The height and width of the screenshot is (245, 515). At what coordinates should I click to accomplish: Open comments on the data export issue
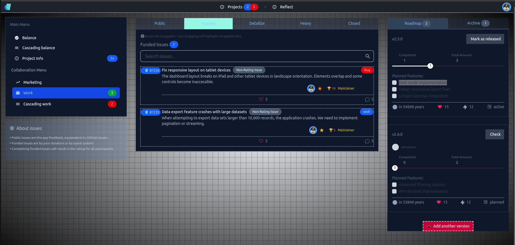point(367,141)
